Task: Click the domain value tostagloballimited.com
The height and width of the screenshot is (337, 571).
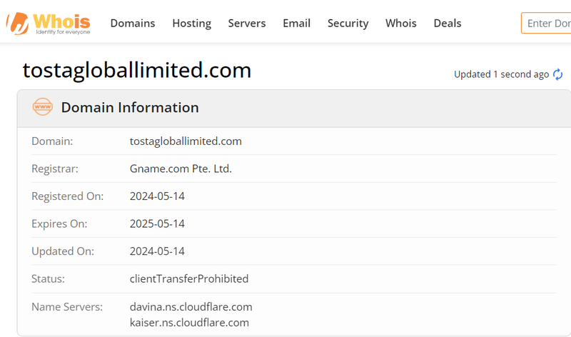Action: [186, 141]
